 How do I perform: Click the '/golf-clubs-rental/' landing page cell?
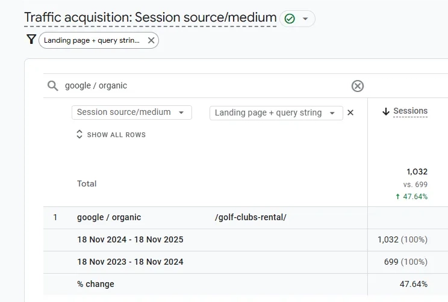point(250,218)
